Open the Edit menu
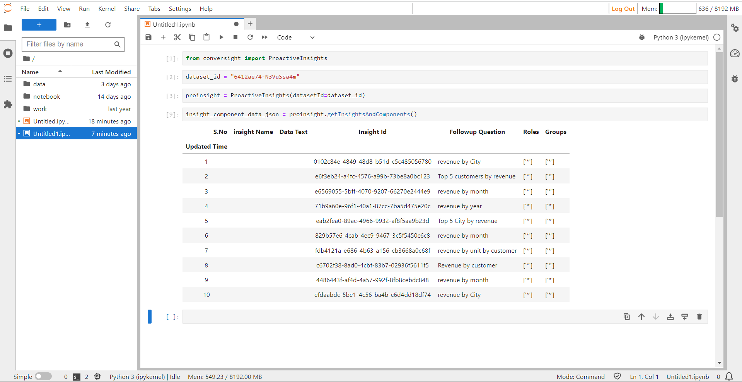Viewport: 742px width, 382px height. coord(43,9)
